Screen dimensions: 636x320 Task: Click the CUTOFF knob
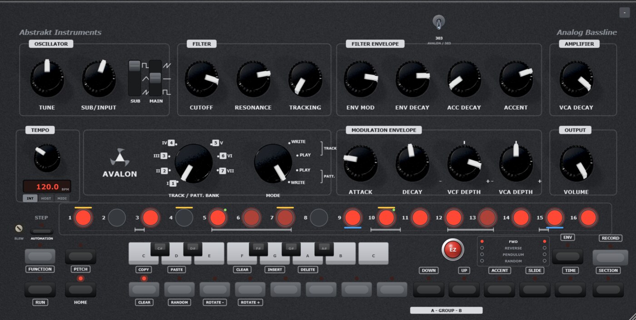coord(201,79)
